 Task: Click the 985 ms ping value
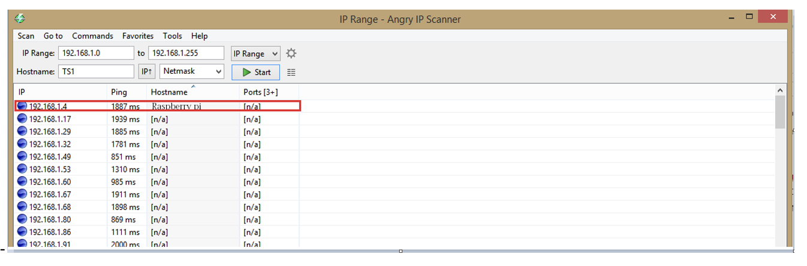124,182
